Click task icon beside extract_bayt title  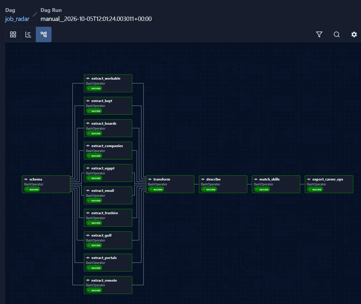(88, 101)
